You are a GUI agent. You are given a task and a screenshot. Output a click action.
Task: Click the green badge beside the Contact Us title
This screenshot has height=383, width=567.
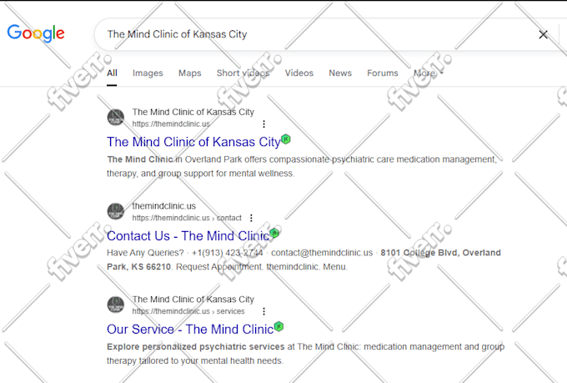point(274,233)
